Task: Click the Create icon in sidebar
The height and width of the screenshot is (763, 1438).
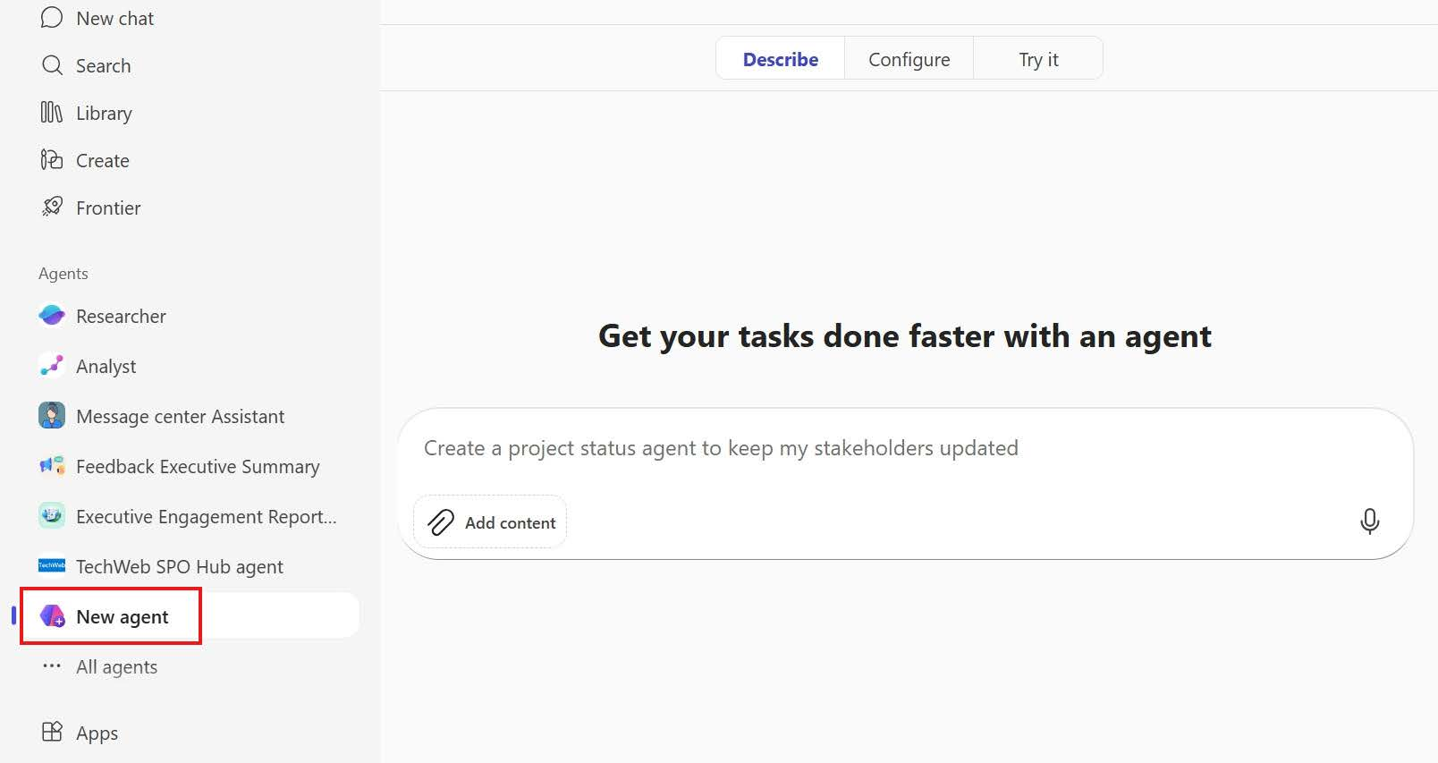Action: point(52,160)
